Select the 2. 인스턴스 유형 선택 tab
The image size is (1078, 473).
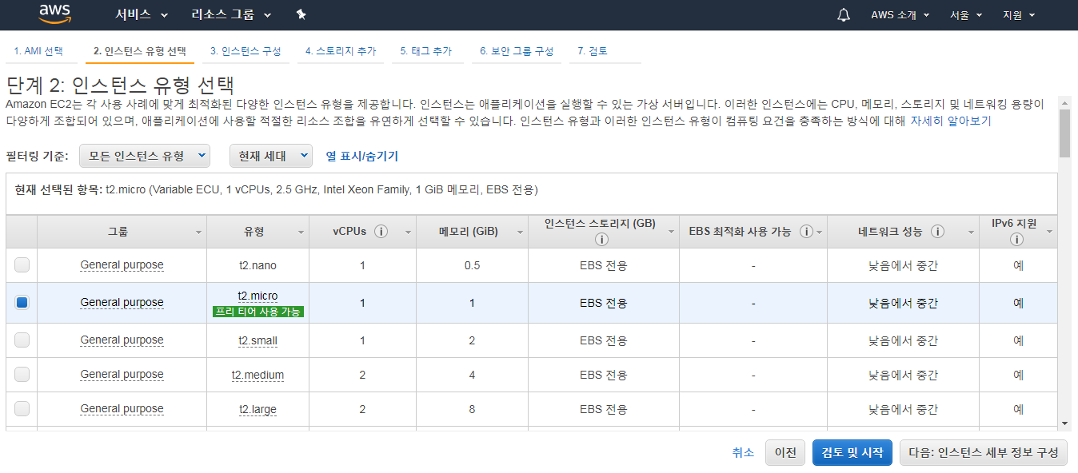[140, 51]
